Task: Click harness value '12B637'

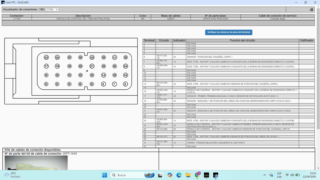Action: (171, 19)
